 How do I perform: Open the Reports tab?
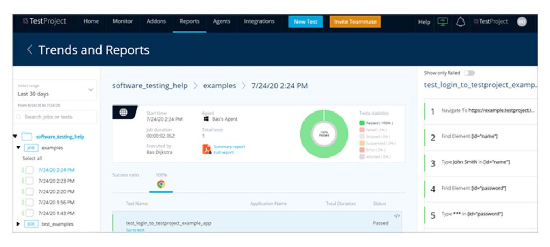(x=190, y=21)
